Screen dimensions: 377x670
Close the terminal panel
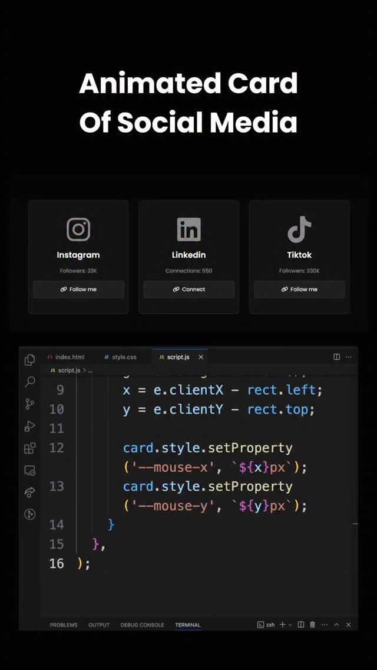point(348,625)
